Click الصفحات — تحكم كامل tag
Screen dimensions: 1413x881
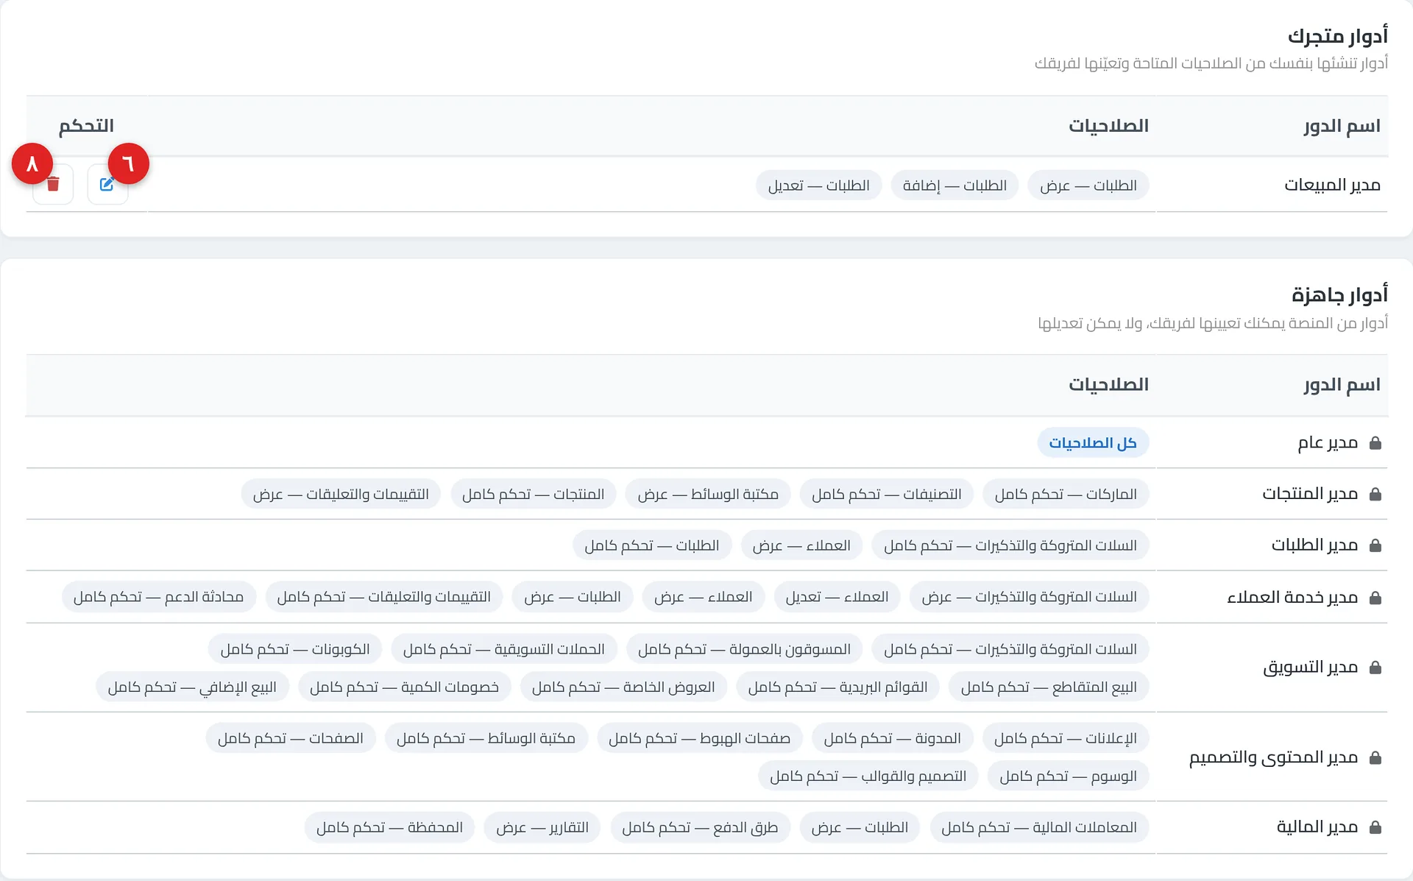click(291, 738)
